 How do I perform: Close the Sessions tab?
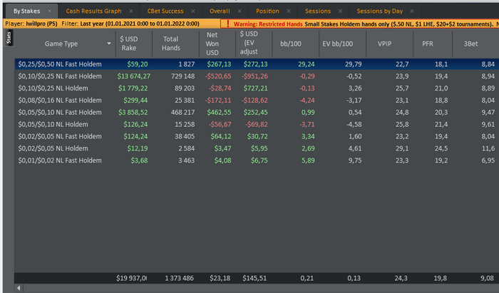(340, 11)
